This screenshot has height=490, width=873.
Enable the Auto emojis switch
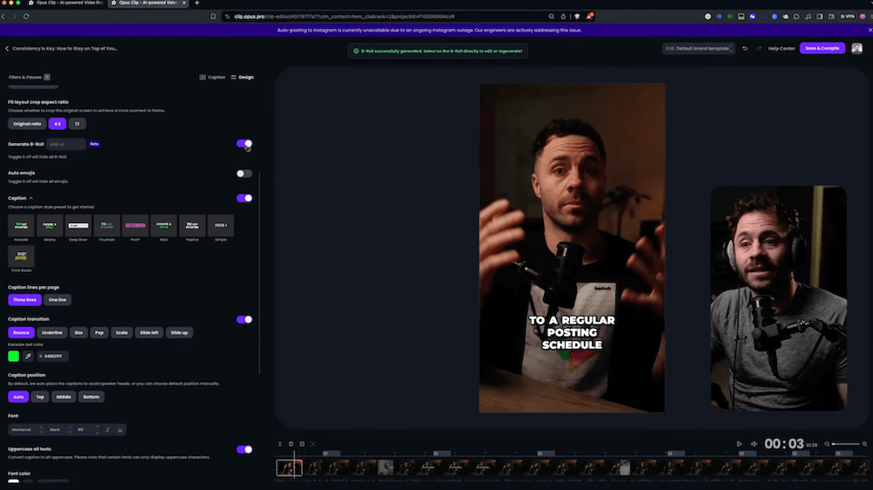pyautogui.click(x=244, y=174)
